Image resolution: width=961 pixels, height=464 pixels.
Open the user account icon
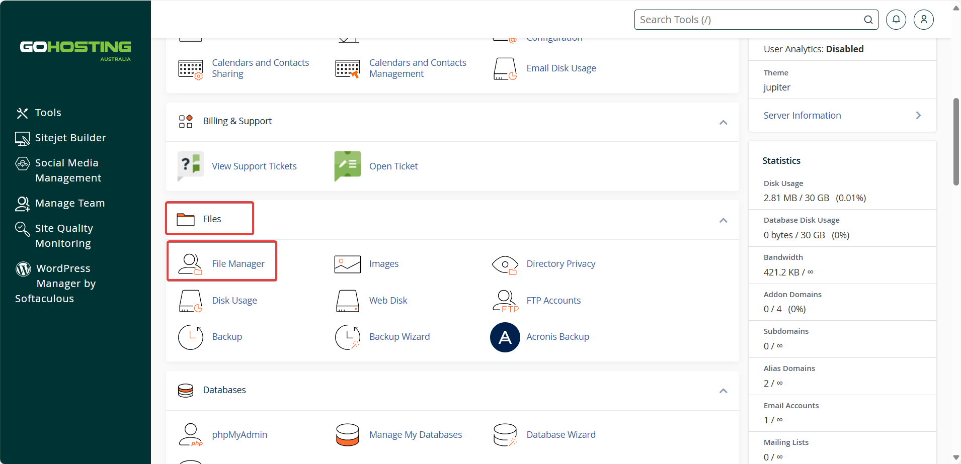pyautogui.click(x=924, y=20)
